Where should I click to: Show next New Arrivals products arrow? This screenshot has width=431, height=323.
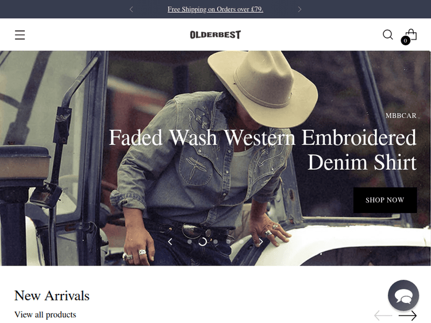pyautogui.click(x=407, y=316)
